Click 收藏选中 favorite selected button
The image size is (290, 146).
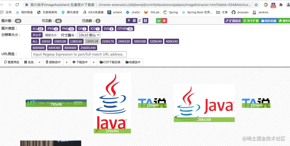[133, 62]
